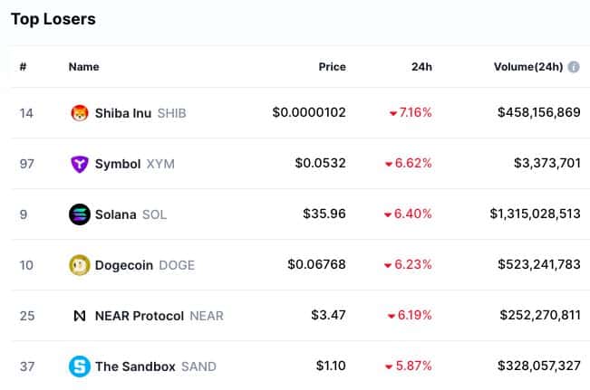Open the Solana coin page
Screen dimensions: 590x390
coord(115,214)
